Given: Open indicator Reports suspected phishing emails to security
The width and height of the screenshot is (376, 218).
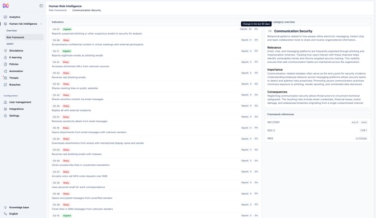Looking at the screenshot, I should click(155, 31).
